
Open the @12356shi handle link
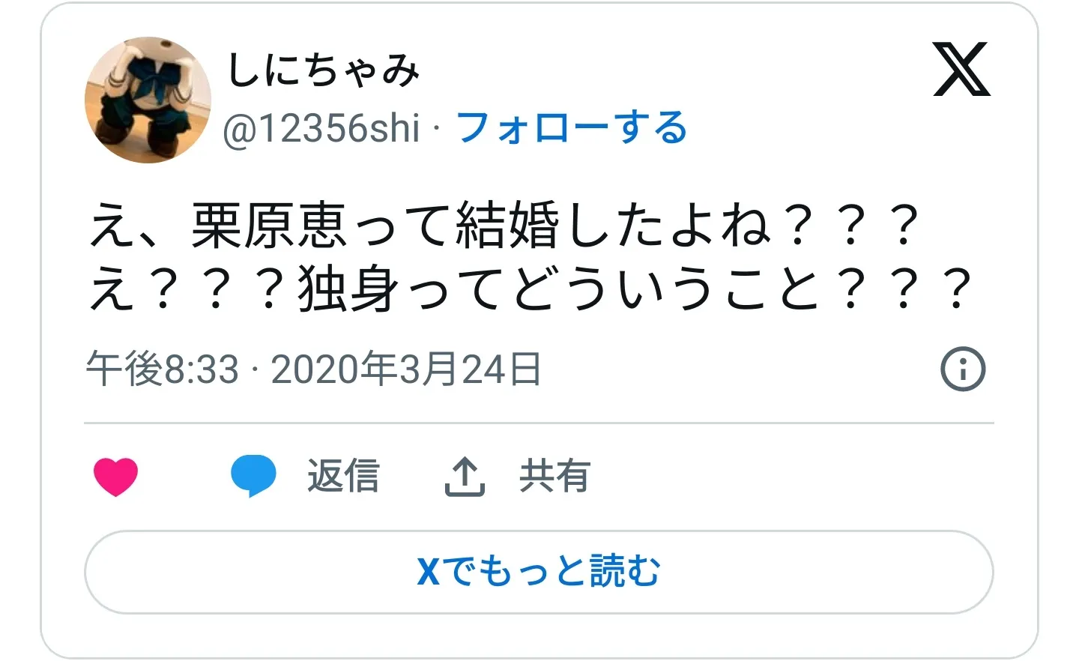[321, 128]
